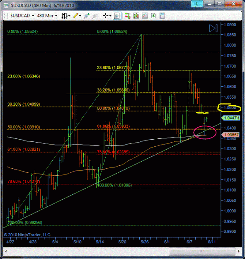Open the chart trader icon

coord(127,16)
